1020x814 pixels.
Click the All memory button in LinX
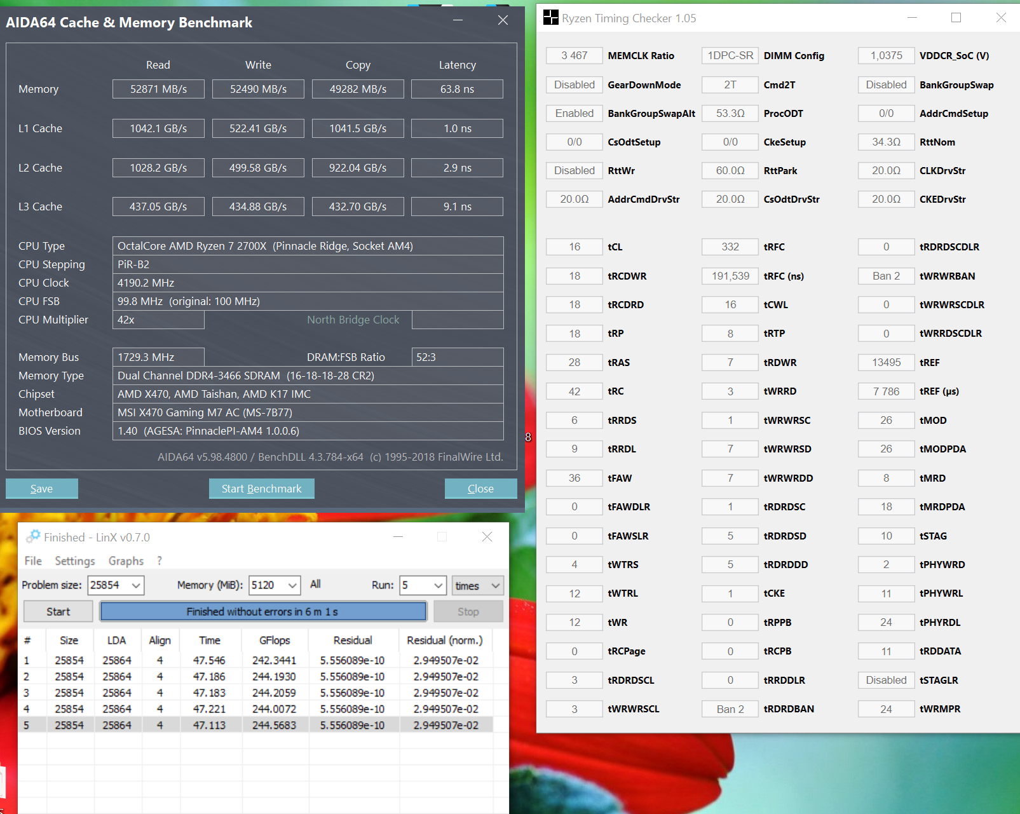315,584
